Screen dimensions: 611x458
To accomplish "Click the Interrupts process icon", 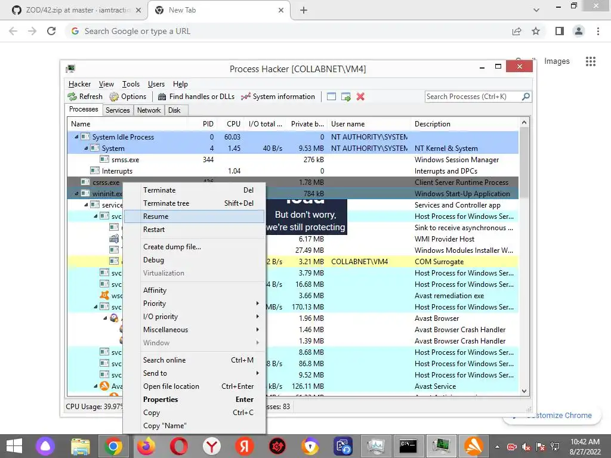I will [95, 171].
